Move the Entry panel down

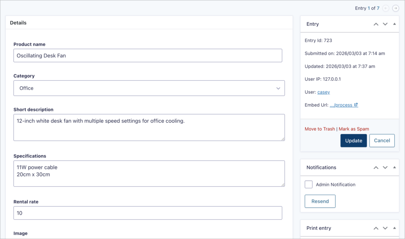[385, 24]
